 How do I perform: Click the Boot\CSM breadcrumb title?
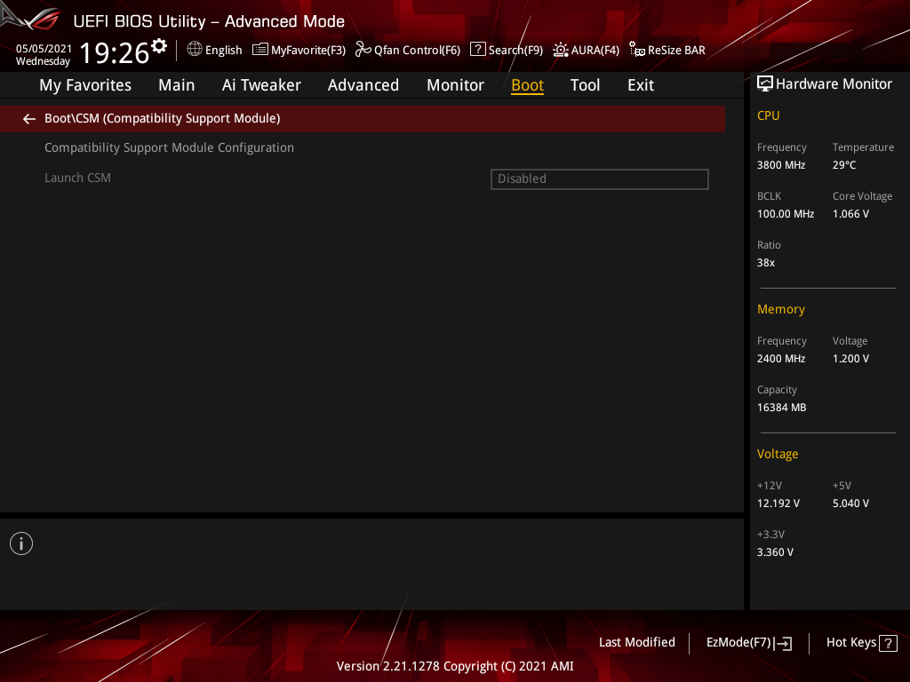(x=163, y=118)
